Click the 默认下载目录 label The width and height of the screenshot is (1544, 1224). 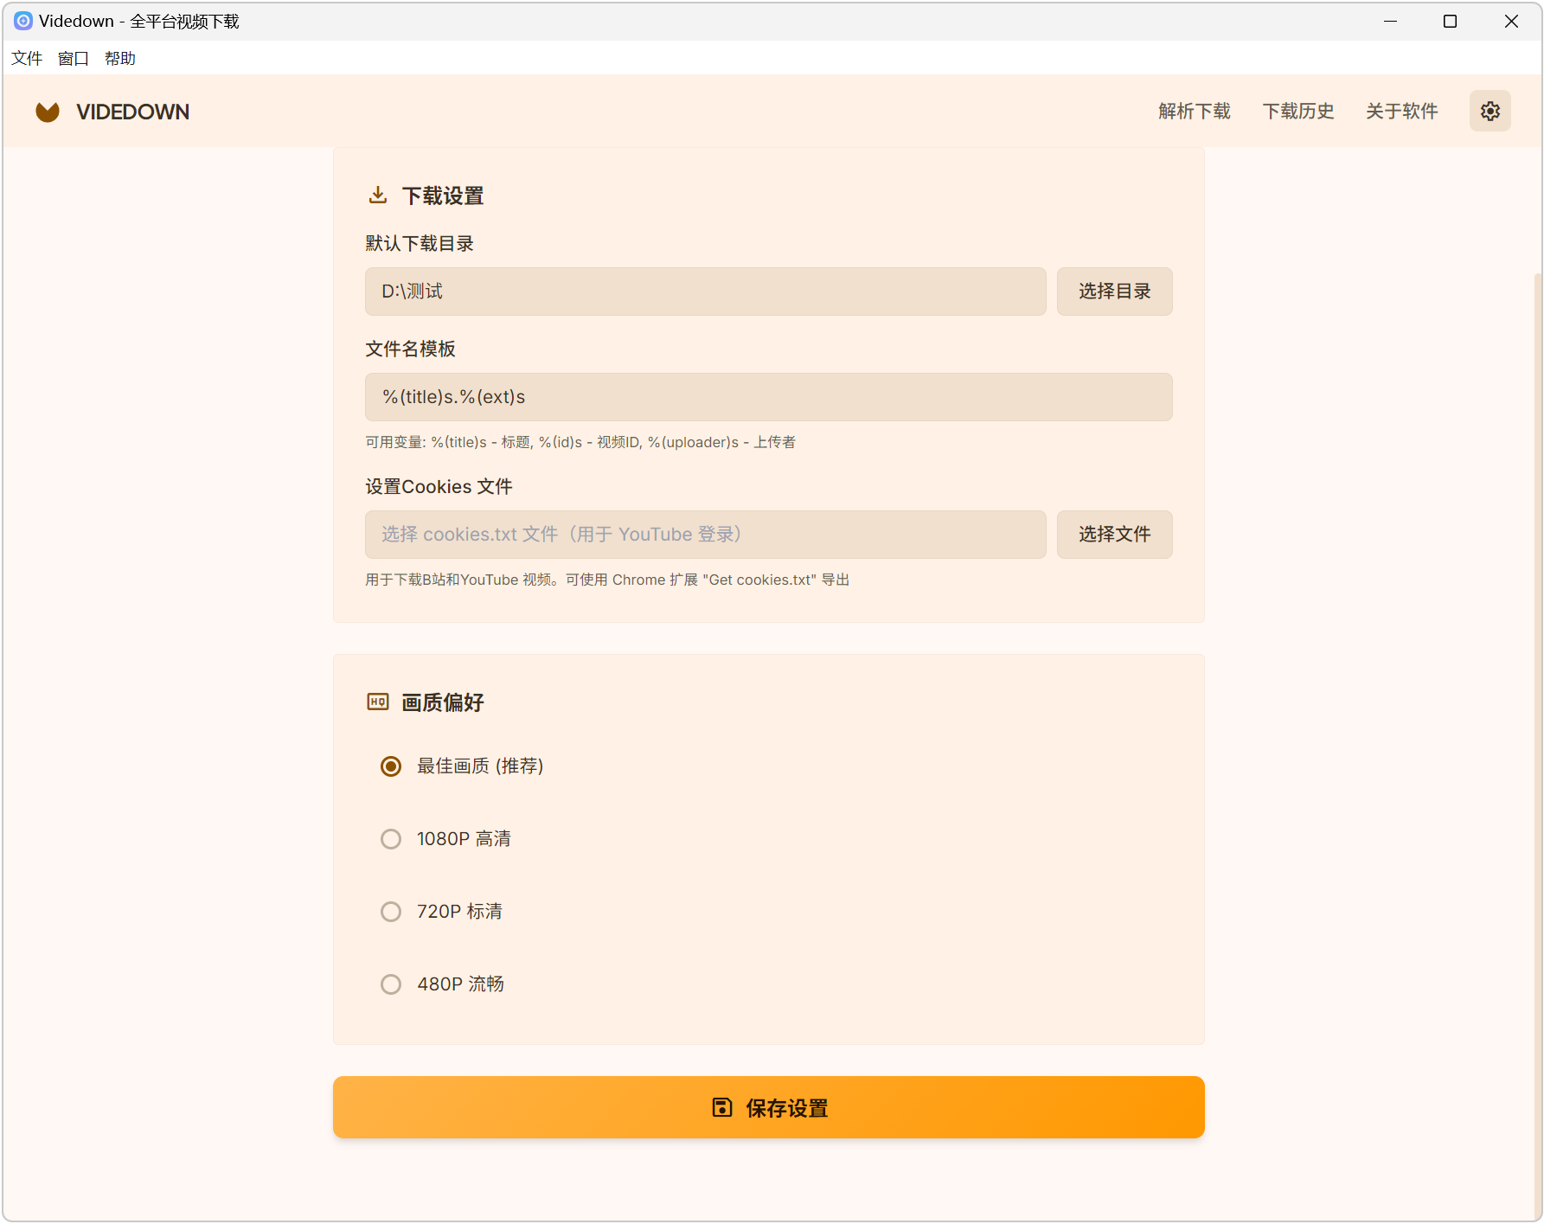(x=420, y=244)
